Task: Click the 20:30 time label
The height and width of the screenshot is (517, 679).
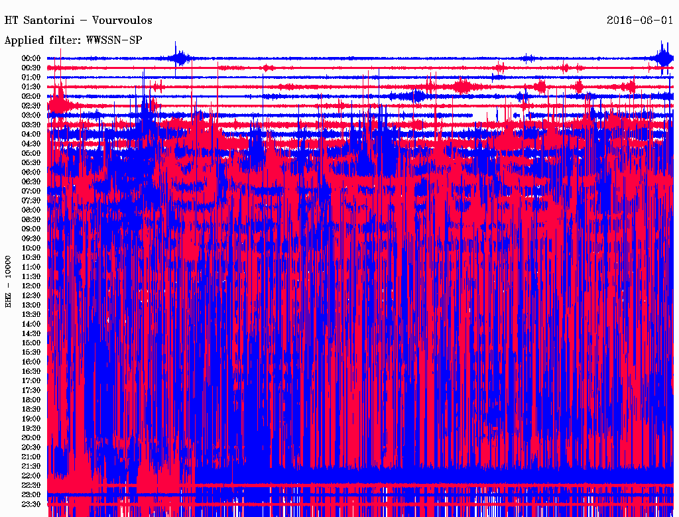Action: (31, 447)
